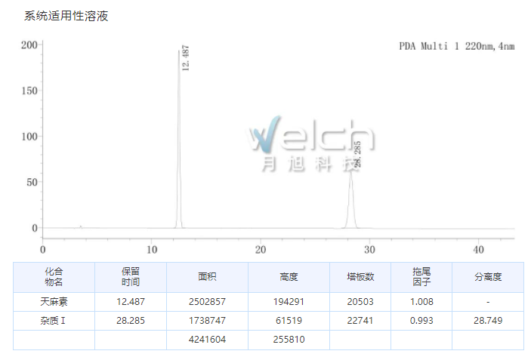
Task: Click the 面积 column header
Action: (x=207, y=277)
